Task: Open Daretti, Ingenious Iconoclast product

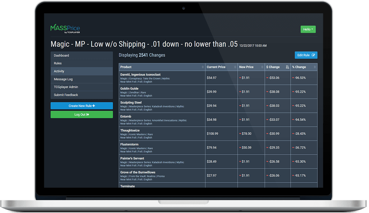Action: click(140, 75)
